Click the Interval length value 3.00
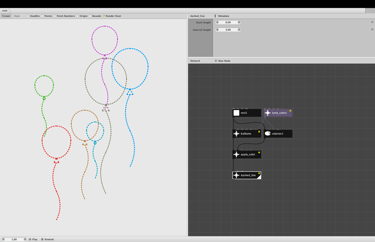 coord(228,30)
